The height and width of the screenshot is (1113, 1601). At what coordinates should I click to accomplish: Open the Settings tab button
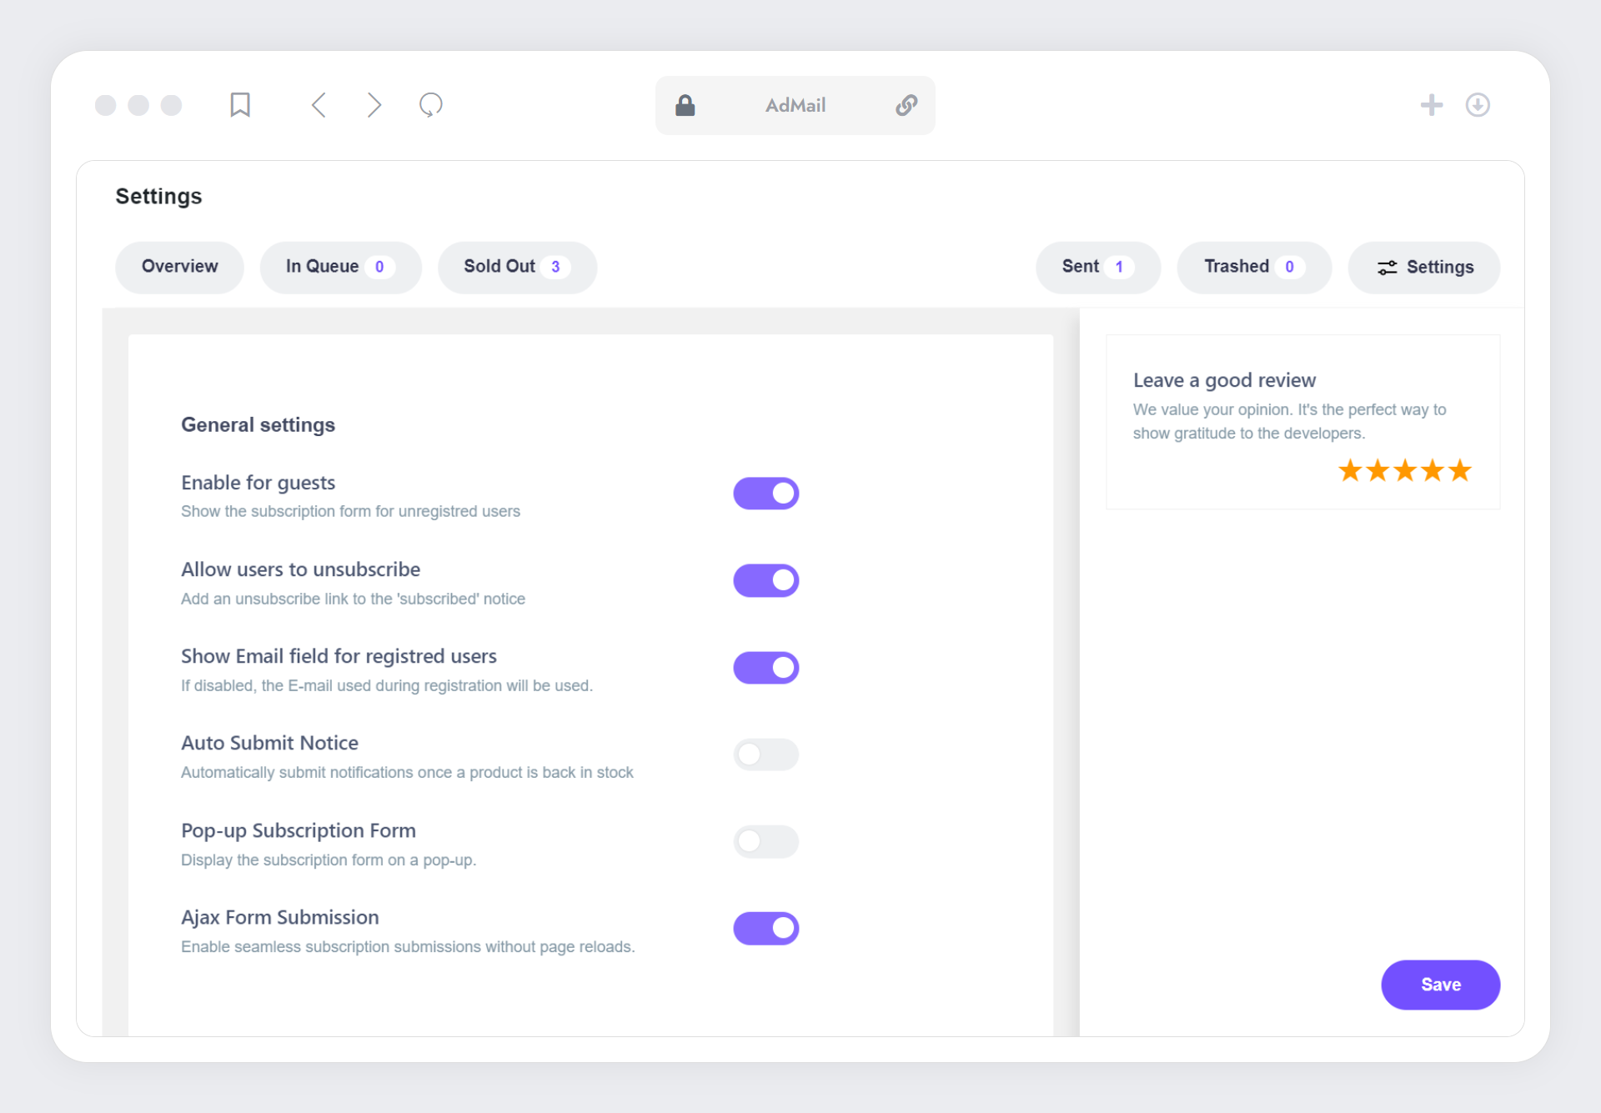(x=1423, y=268)
